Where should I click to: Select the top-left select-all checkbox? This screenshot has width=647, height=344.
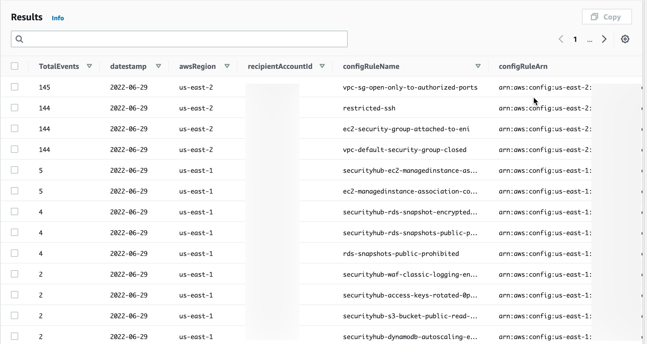click(x=15, y=66)
